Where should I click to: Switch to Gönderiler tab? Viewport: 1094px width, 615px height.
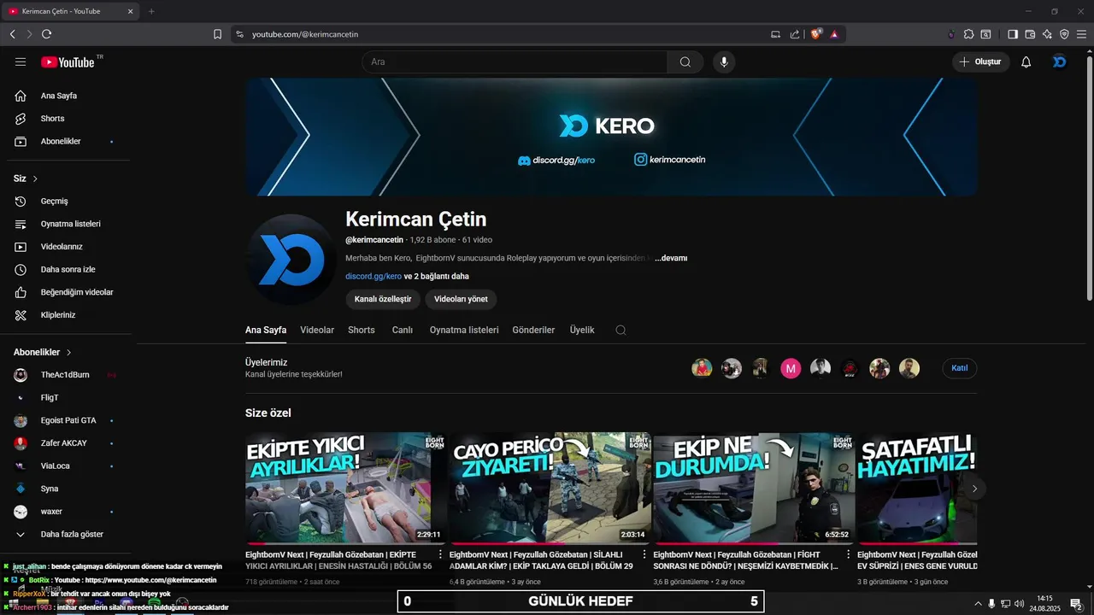coord(533,330)
